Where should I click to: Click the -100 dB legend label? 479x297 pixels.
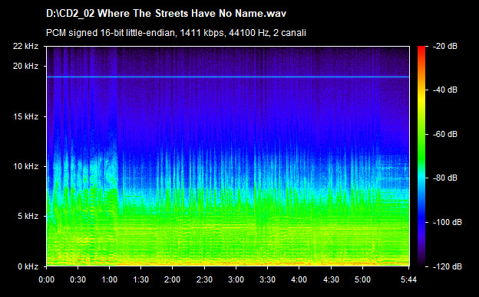[x=448, y=223]
